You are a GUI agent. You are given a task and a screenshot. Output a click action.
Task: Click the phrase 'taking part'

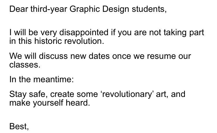[x=184, y=33]
